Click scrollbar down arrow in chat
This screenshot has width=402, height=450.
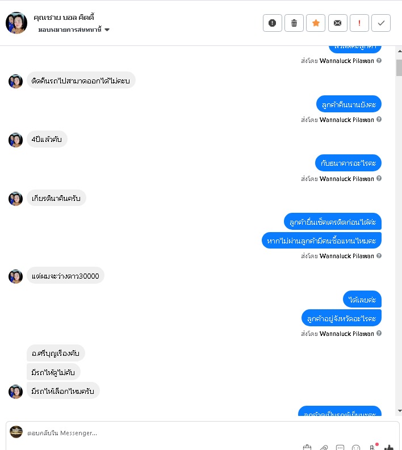tap(399, 411)
